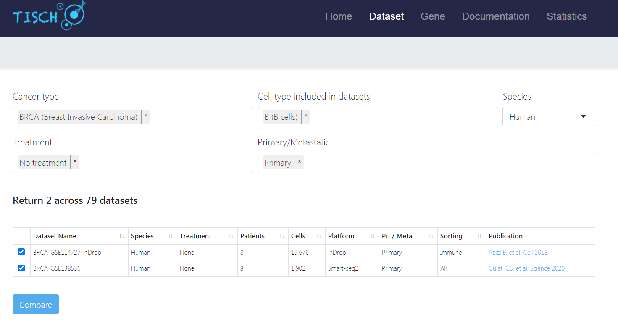Screen dimensions: 618x321
Task: Sort table by Cells column
Action: (x=307, y=236)
